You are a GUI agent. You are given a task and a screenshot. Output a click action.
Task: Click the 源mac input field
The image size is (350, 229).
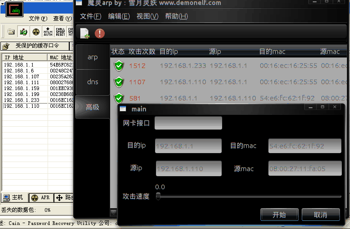(x=305, y=168)
